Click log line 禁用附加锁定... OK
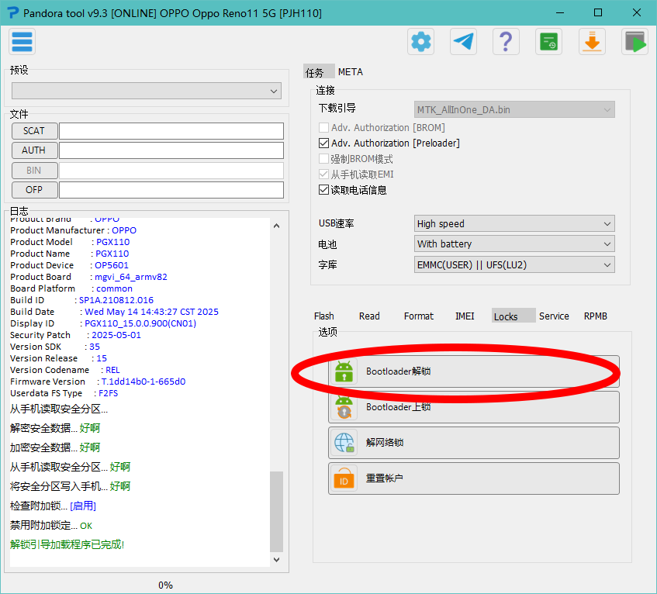The width and height of the screenshot is (657, 594). click(51, 525)
